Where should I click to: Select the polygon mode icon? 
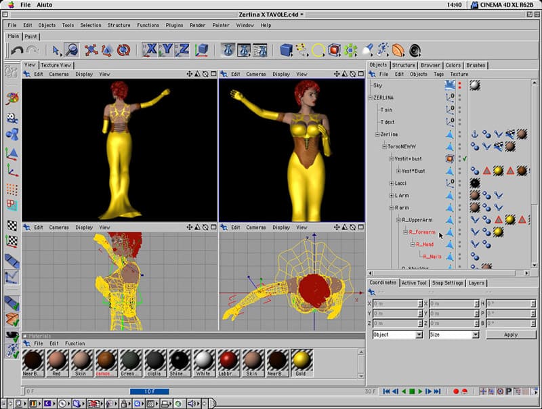[12, 205]
